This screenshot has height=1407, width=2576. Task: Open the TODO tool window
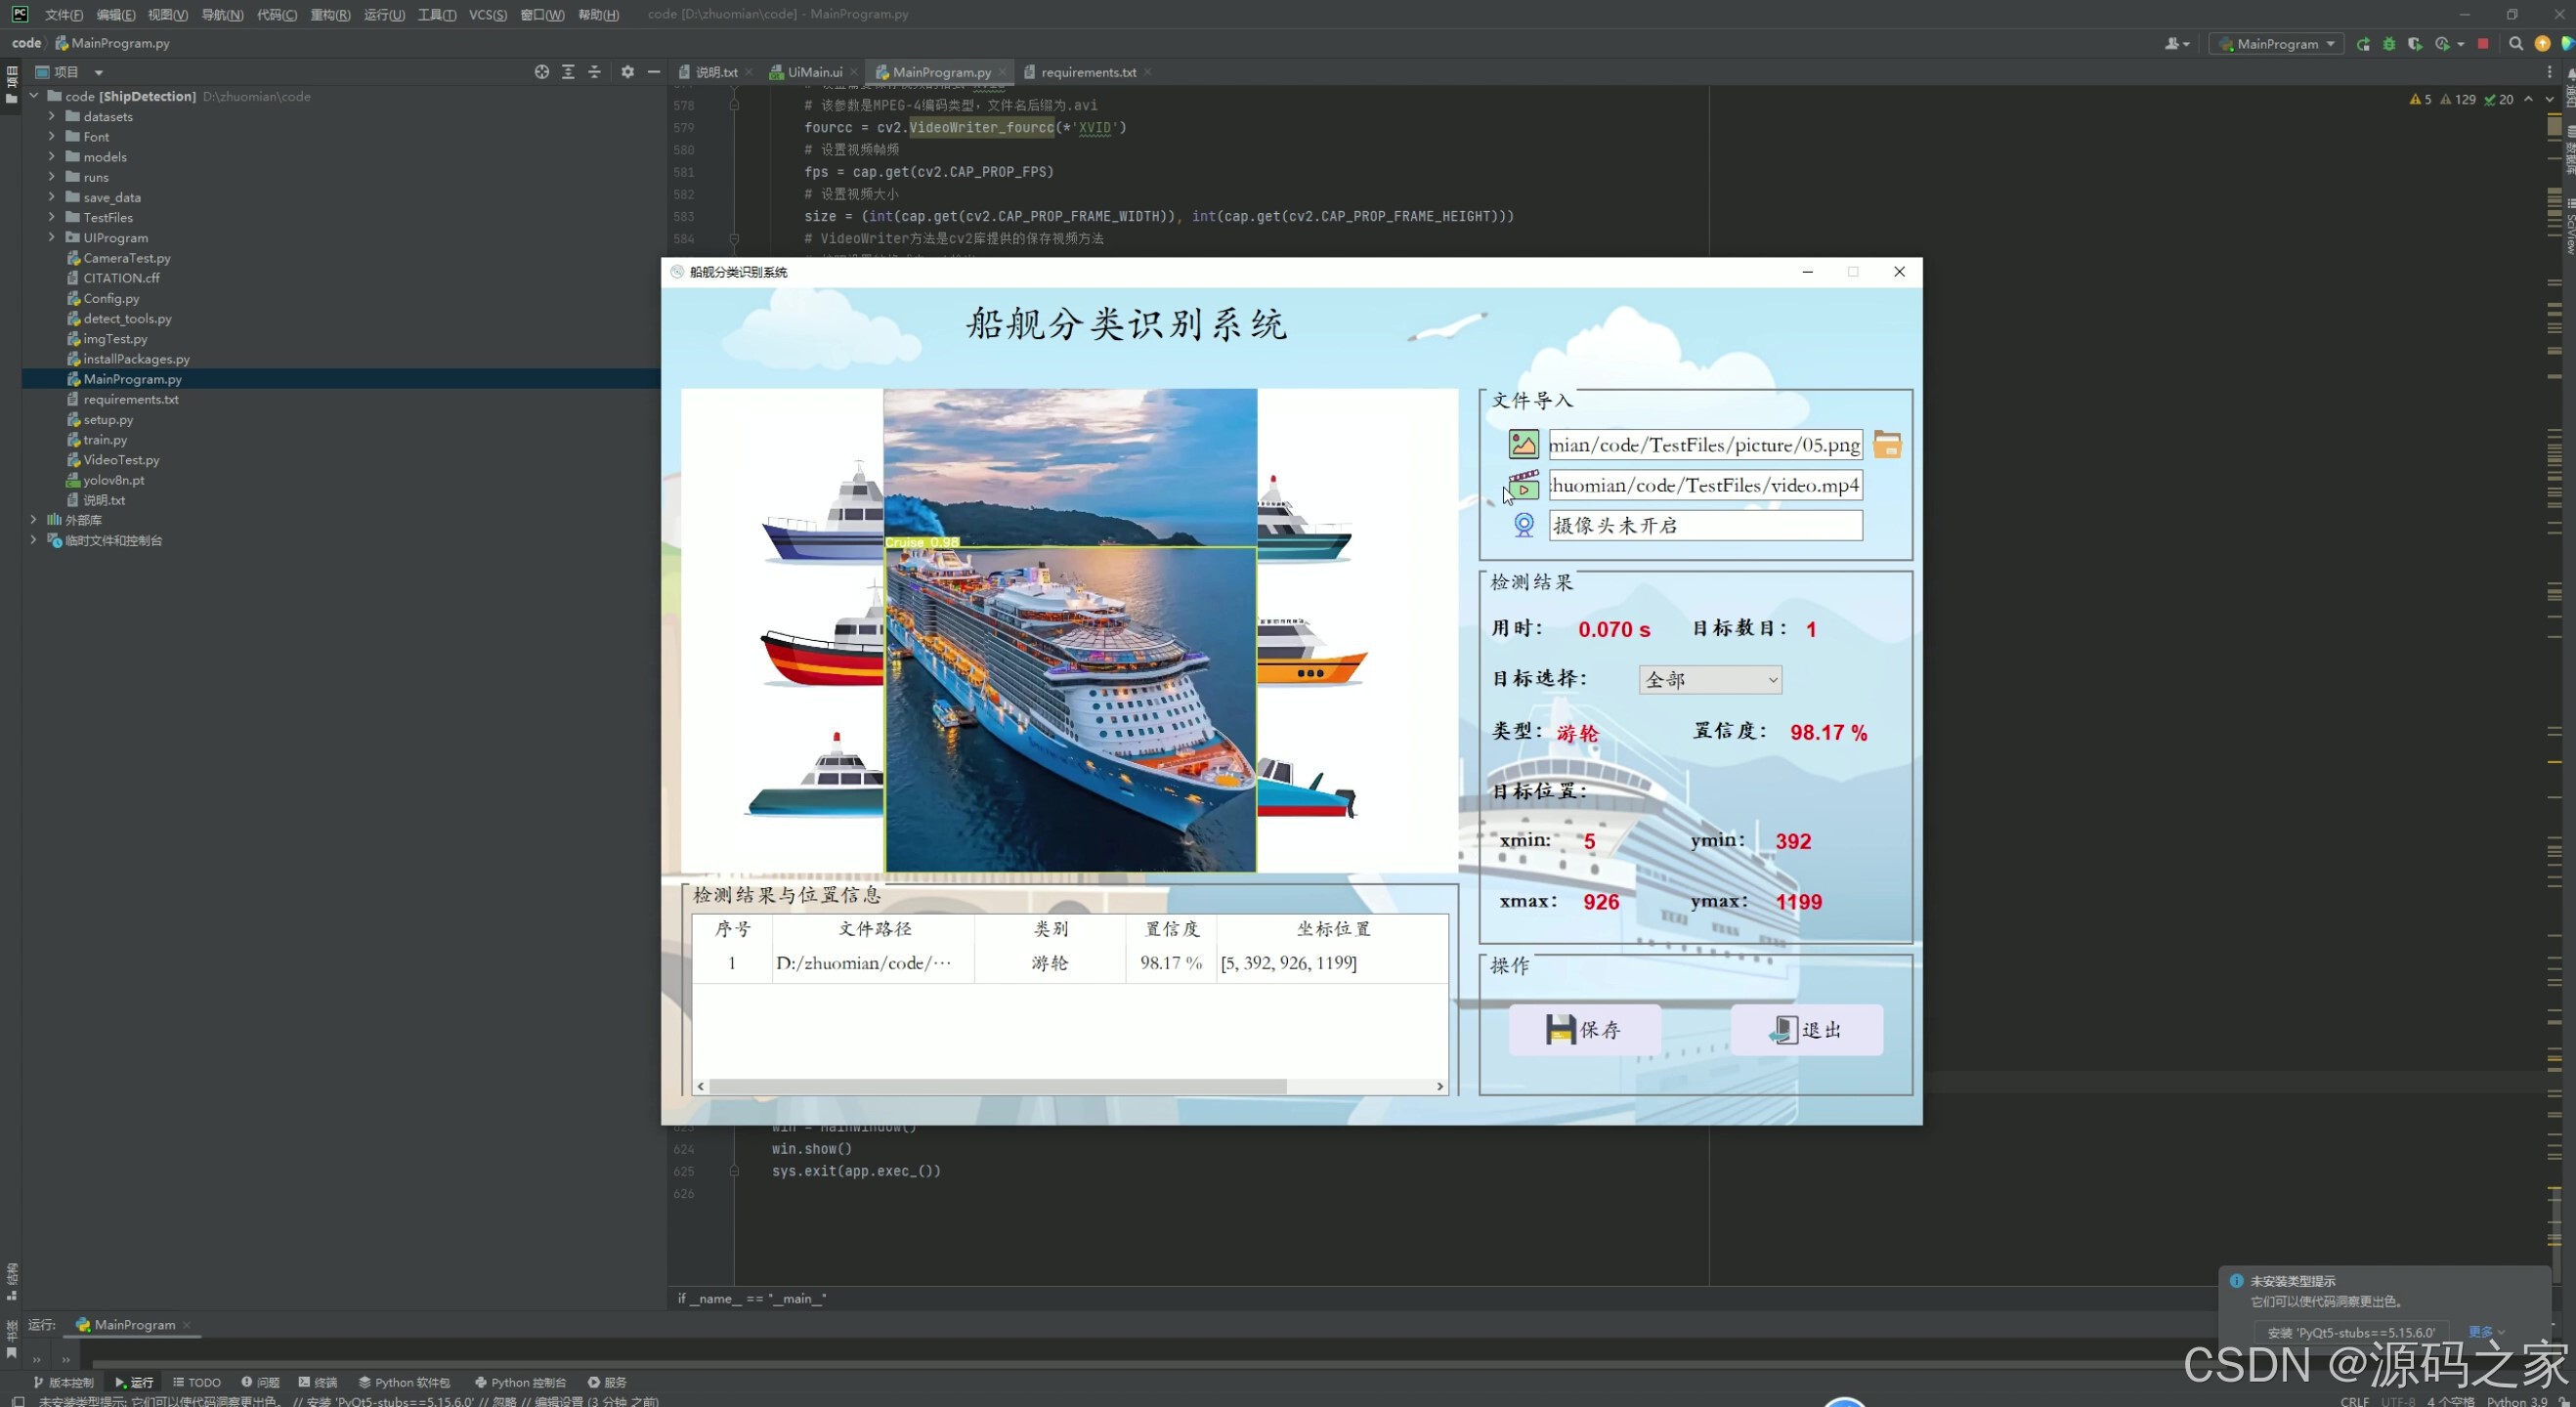[x=196, y=1382]
